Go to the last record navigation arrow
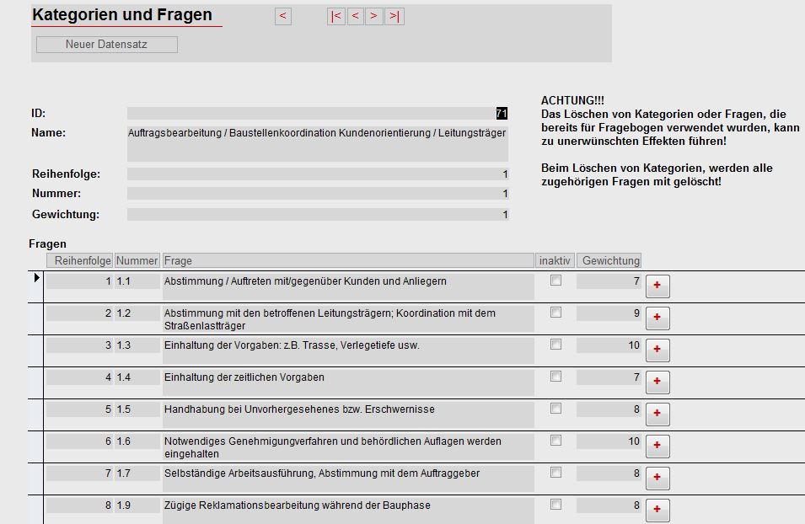 [394, 16]
